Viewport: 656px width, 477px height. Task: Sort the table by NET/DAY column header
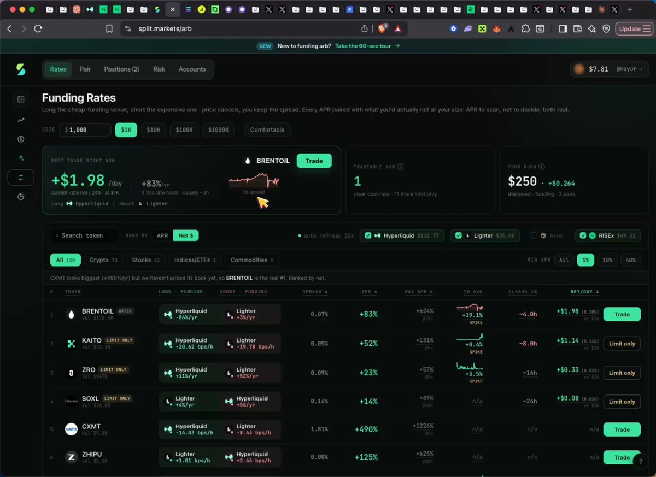(584, 292)
